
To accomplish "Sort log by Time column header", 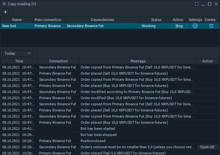I will 19,61.
